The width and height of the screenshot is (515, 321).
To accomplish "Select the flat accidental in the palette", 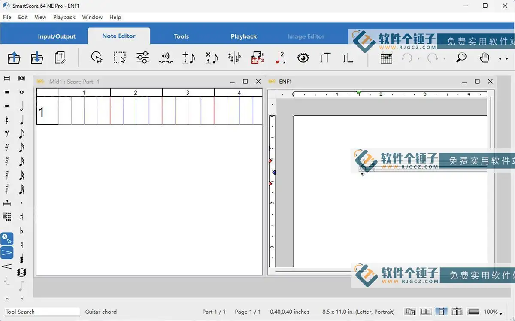I will (21, 231).
